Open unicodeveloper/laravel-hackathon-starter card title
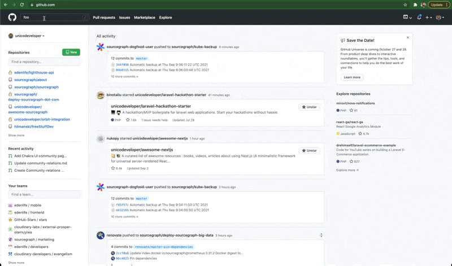Screen dimensions: 452x266 point(151,106)
